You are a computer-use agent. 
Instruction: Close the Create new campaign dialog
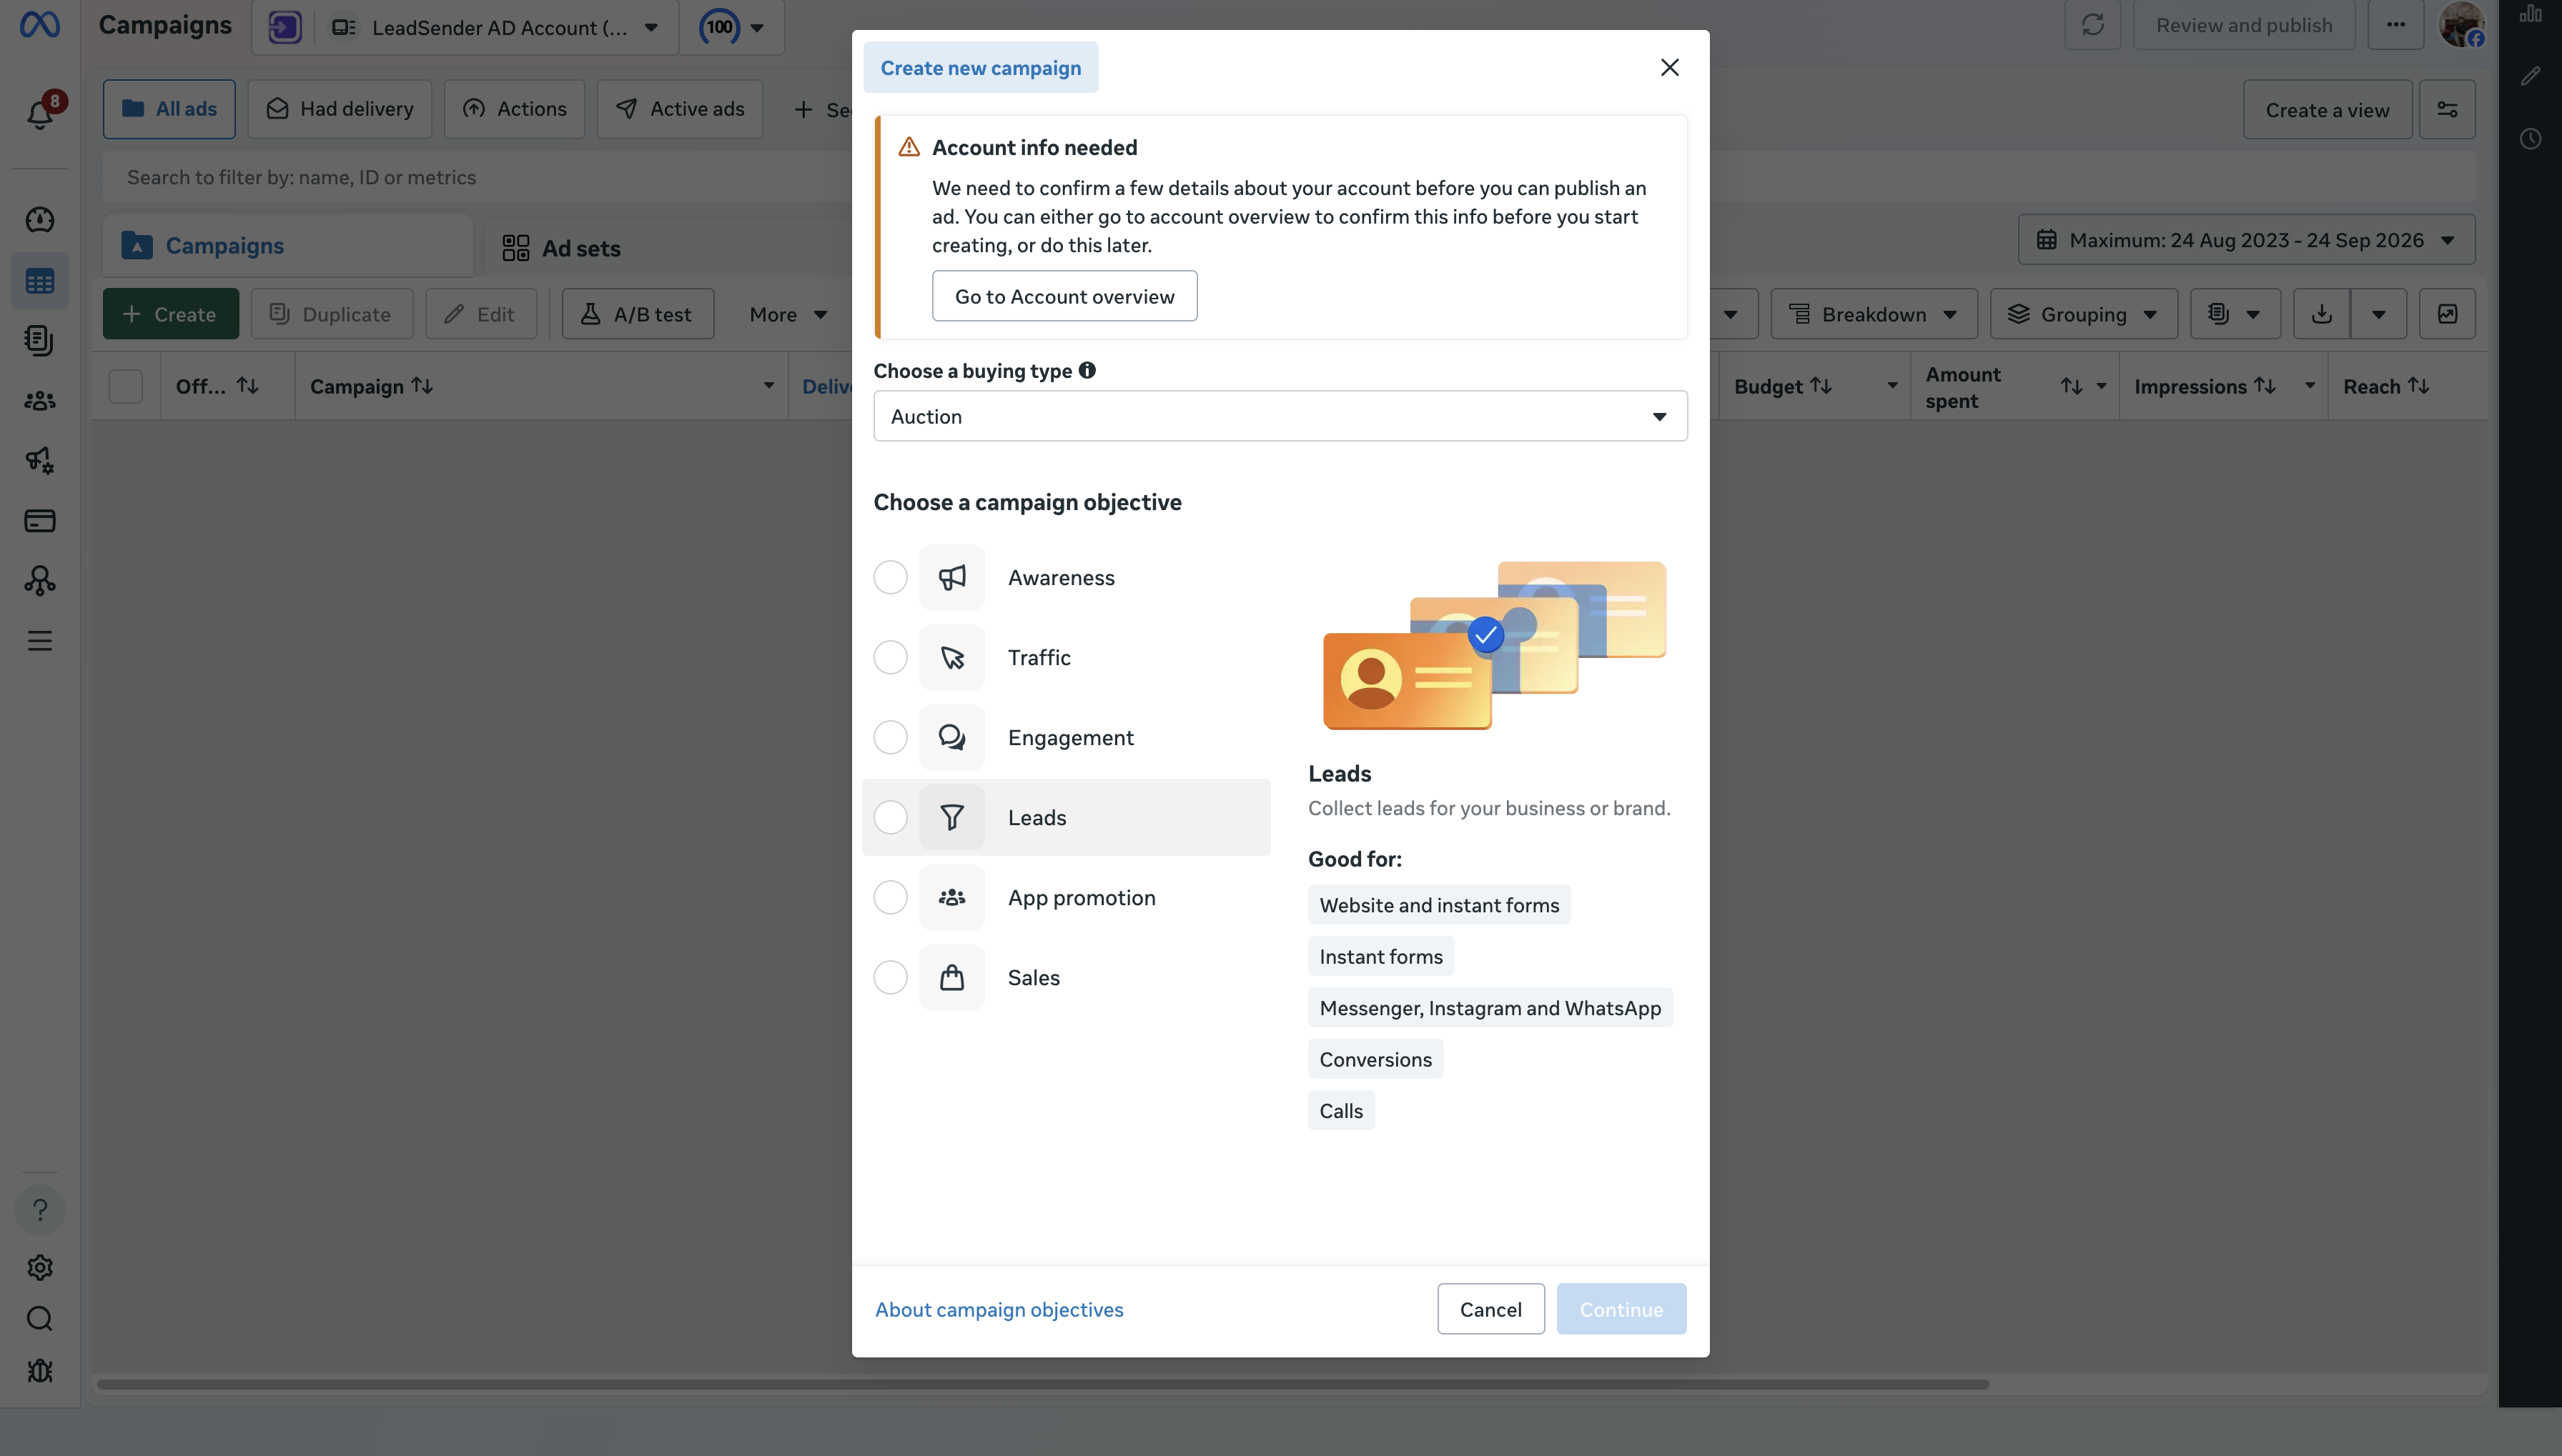point(1670,67)
